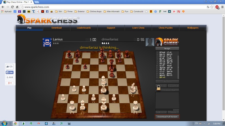Open the Exterior bookmarks folder

tap(80, 11)
